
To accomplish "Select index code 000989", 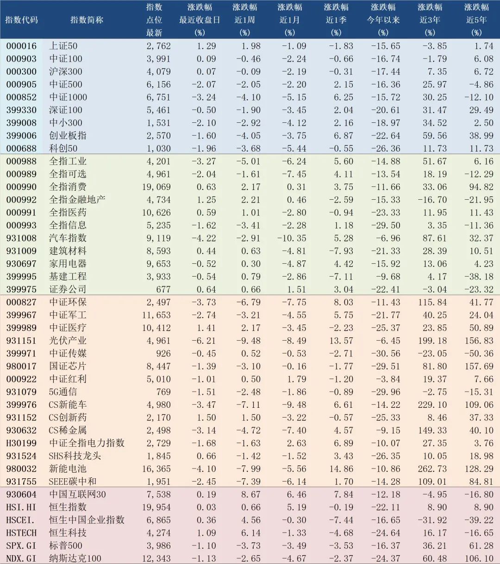I will 21,174.
